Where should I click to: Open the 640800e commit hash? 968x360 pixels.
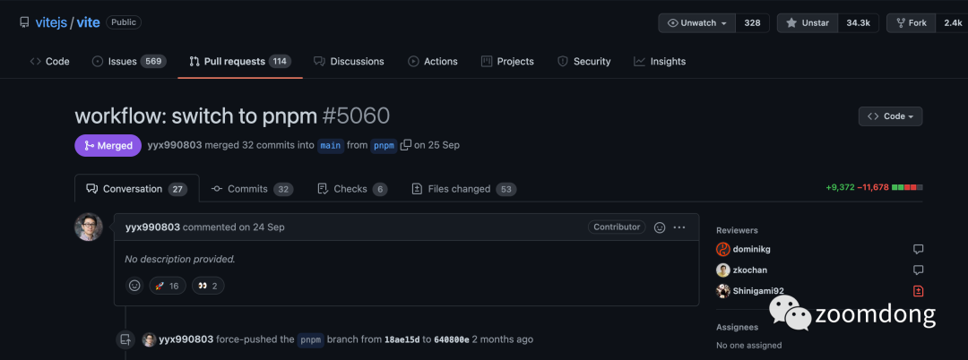[451, 339]
